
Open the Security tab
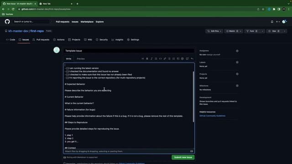point(102,40)
